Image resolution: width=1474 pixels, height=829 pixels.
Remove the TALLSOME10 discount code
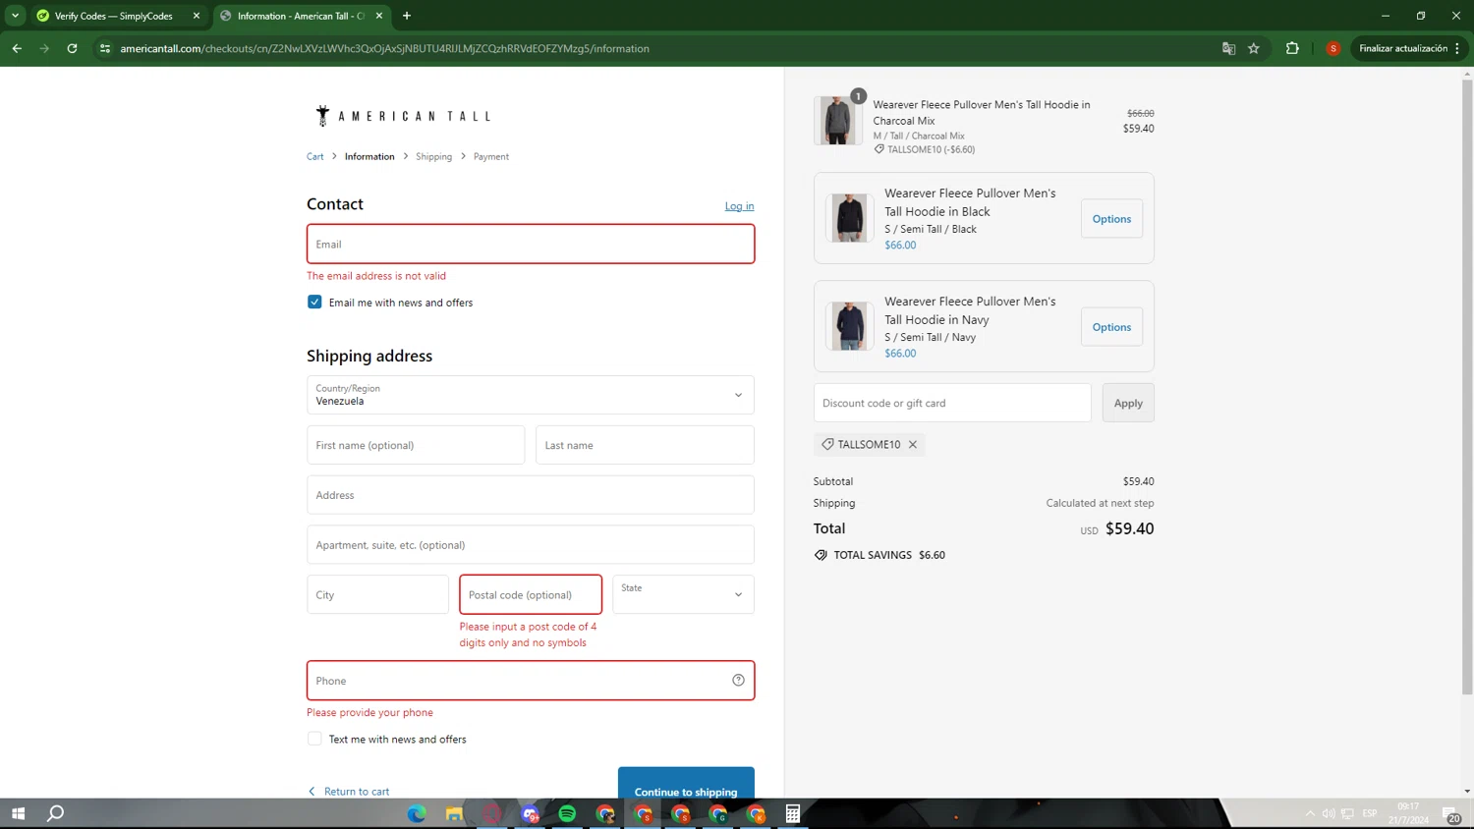tap(913, 445)
